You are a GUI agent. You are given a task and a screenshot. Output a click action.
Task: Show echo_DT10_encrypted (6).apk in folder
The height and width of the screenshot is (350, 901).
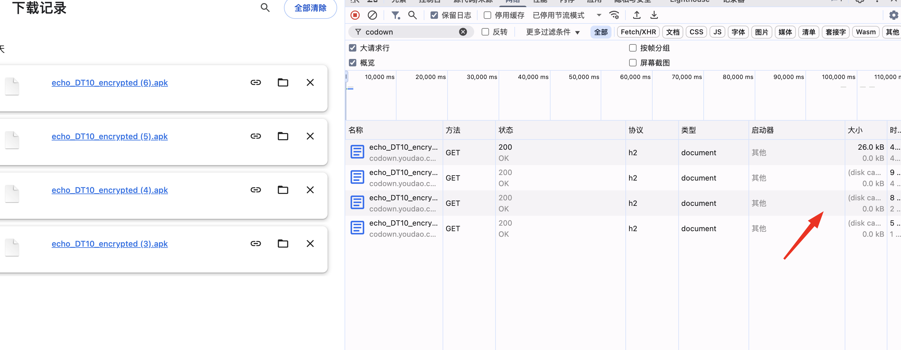click(283, 82)
